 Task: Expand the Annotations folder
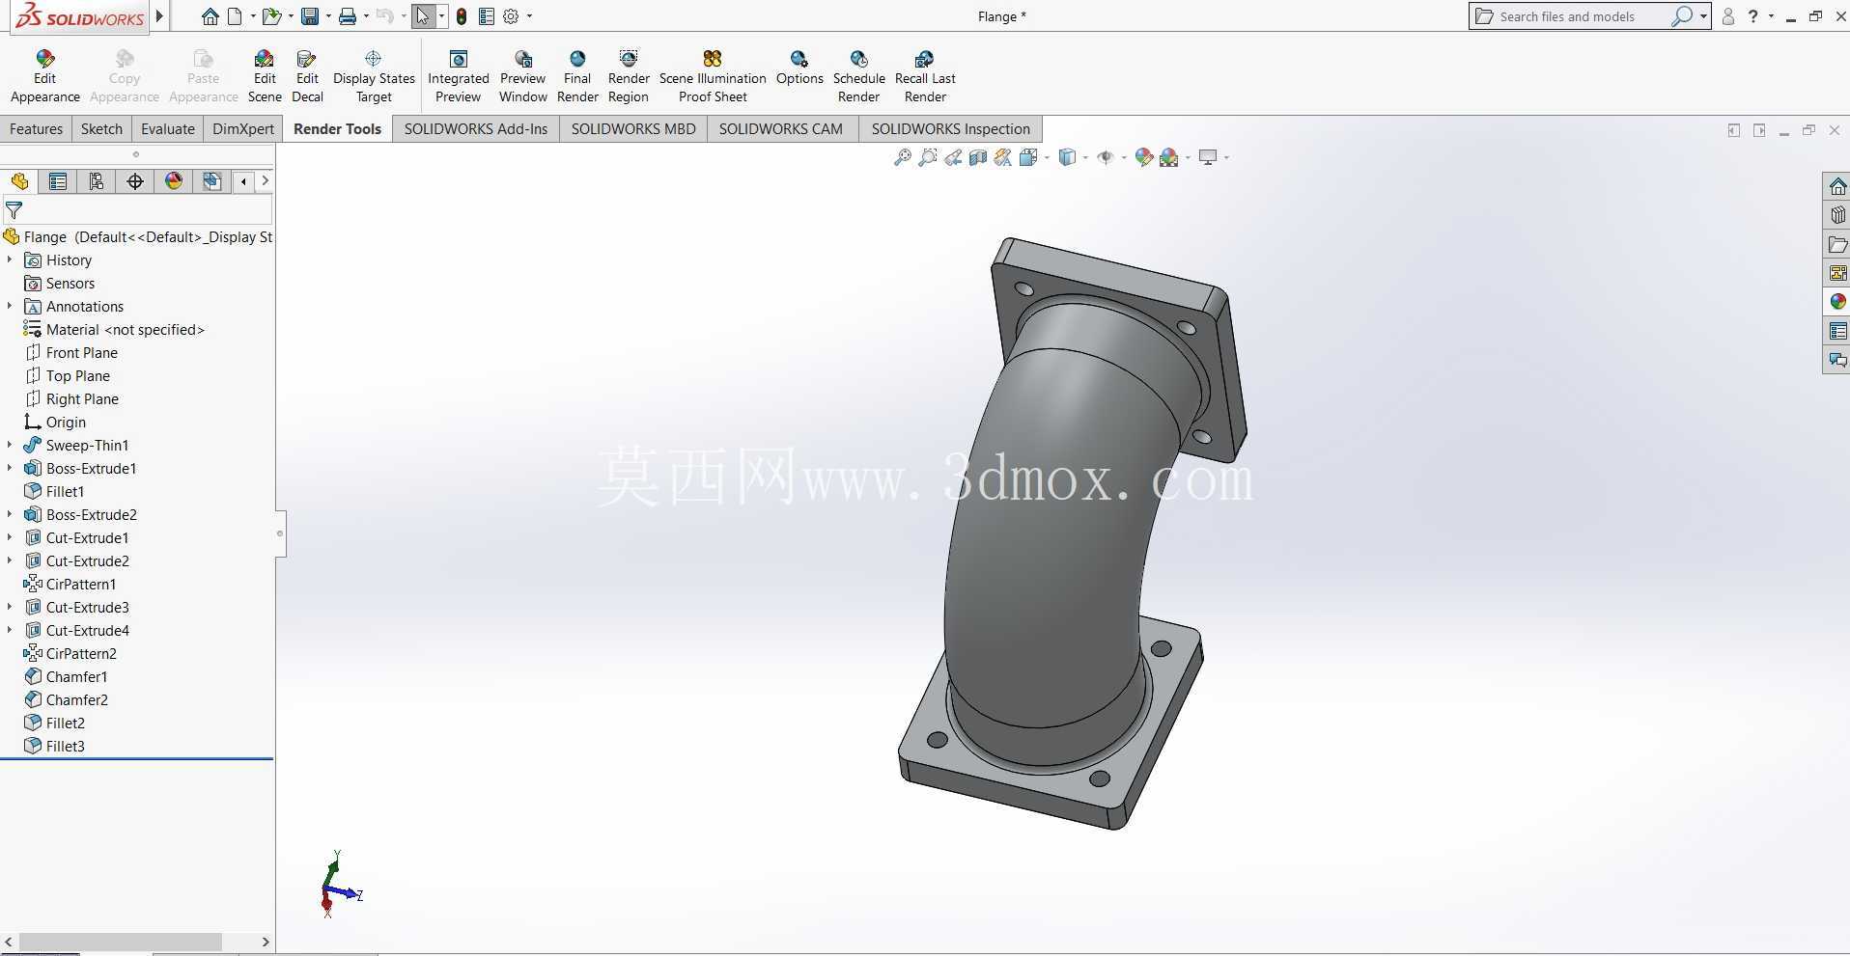click(x=10, y=306)
